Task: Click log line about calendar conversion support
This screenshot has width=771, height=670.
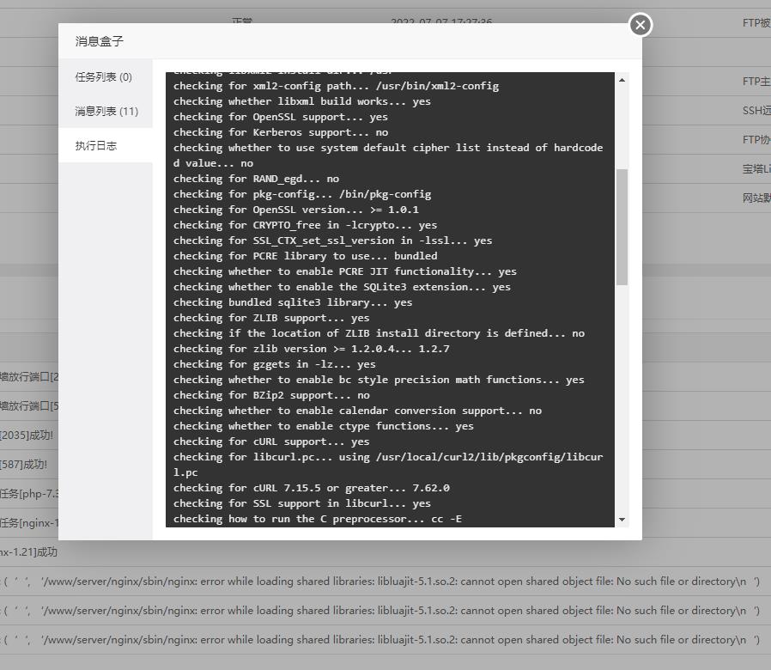Action: point(357,411)
